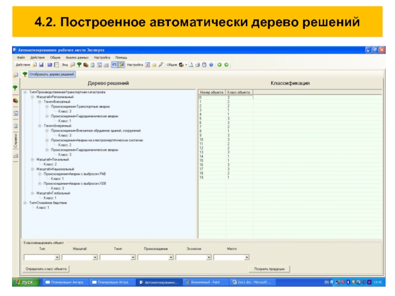Image resolution: width=395 pixels, height=296 pixels.
Task: Expand the Происхождение dropdown
Action: pos(171,257)
